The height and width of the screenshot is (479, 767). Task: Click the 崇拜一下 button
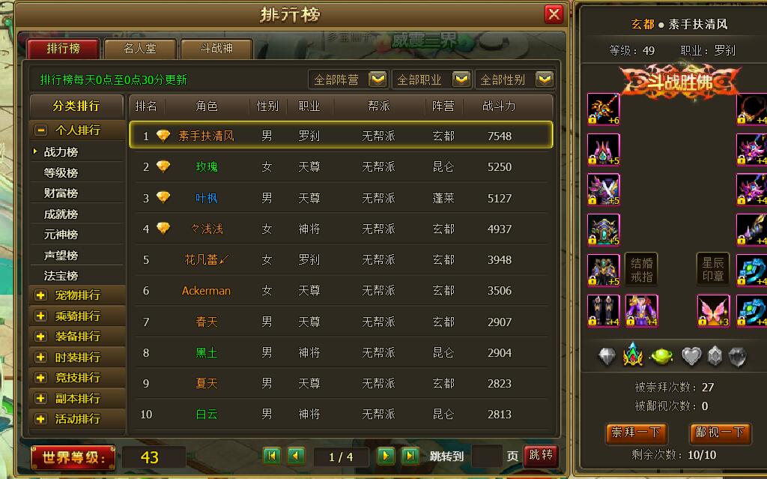[x=637, y=433]
